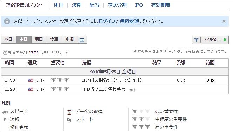Click the 結果 column header
This screenshot has height=132, width=233.
(x=157, y=63)
